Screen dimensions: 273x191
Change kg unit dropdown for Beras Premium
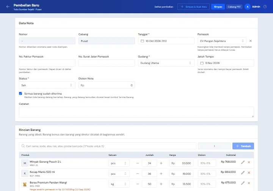pos(119,184)
